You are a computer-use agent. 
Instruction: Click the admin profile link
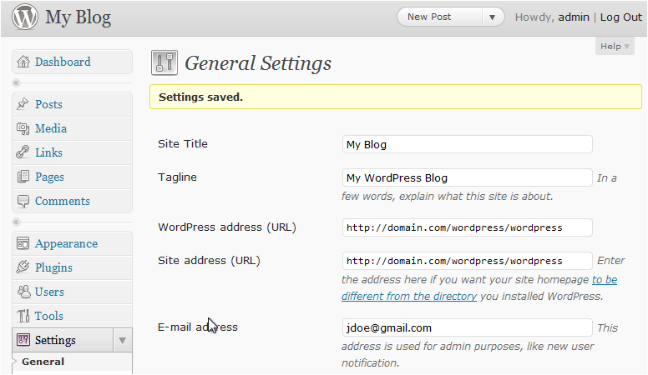[574, 17]
